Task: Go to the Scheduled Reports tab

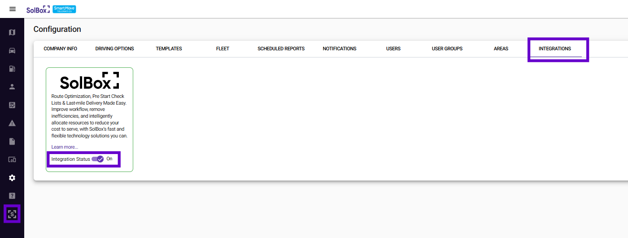Action: pos(281,48)
